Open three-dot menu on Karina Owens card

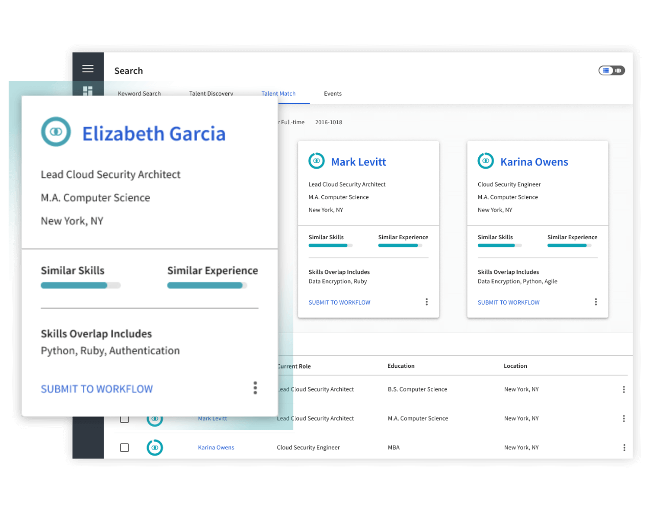(x=596, y=302)
